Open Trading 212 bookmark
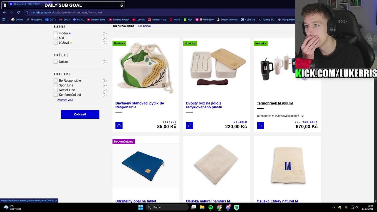This screenshot has width=377, height=212. tap(266, 20)
